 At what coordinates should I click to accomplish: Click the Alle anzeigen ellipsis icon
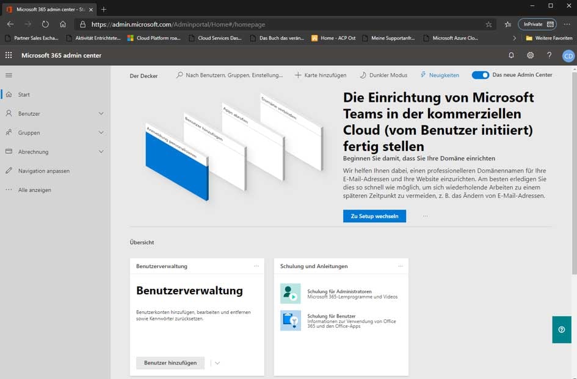(x=9, y=190)
